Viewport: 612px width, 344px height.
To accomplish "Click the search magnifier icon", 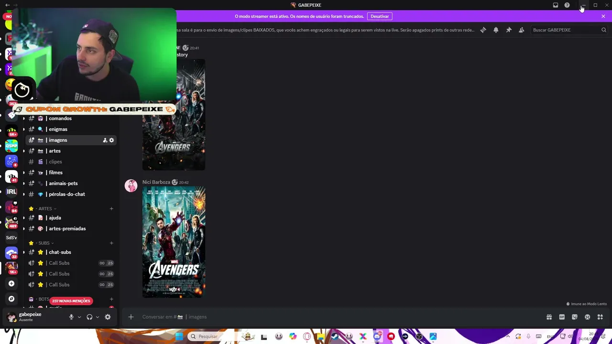I will (x=604, y=30).
